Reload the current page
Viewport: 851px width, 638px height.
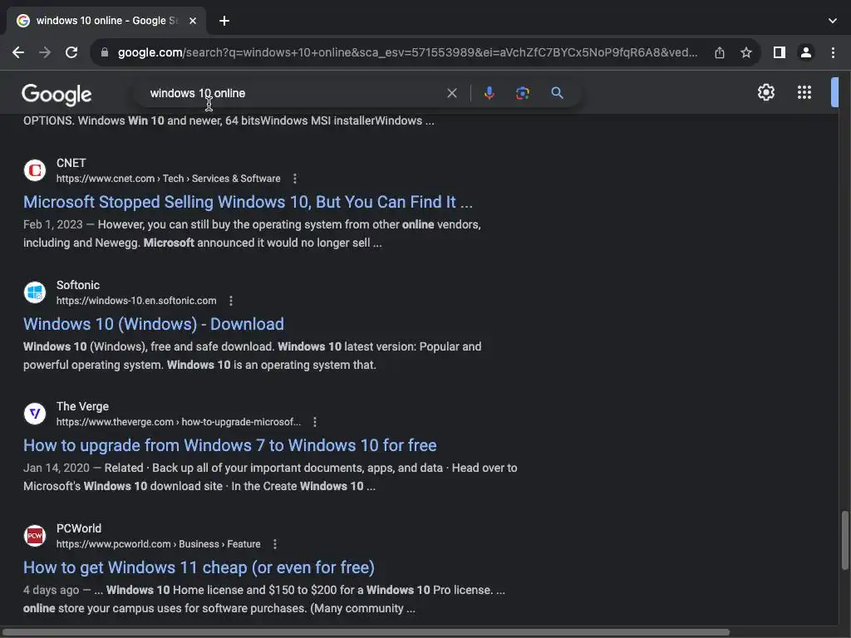point(71,52)
